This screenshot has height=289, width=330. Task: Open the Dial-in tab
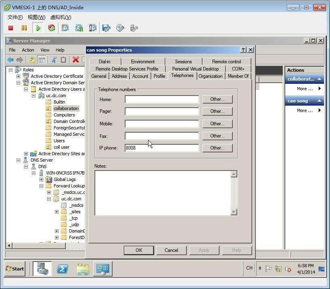pyautogui.click(x=104, y=62)
